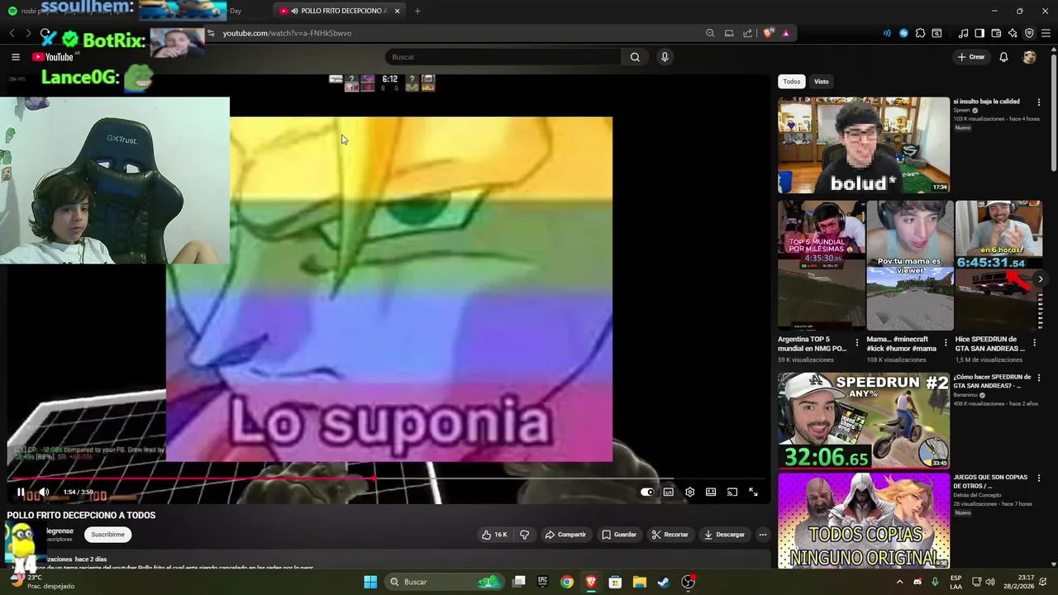
Task: Mute the video volume speaker icon
Action: 44,492
